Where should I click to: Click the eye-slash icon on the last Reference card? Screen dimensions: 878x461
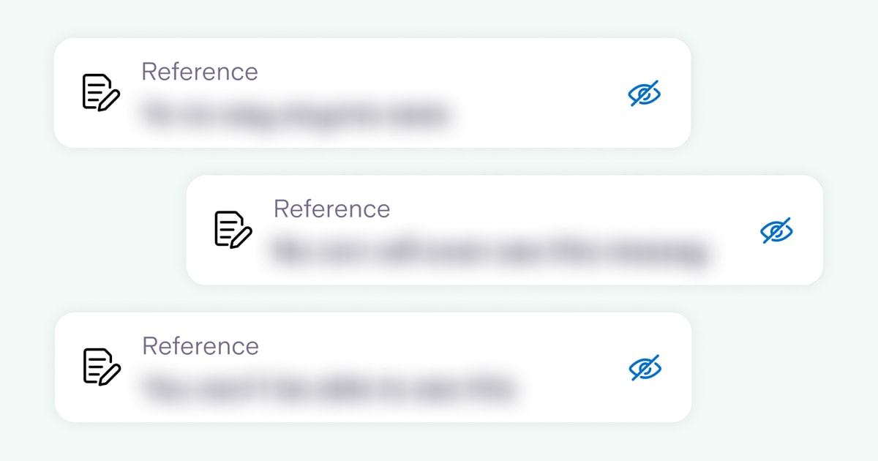pyautogui.click(x=645, y=368)
